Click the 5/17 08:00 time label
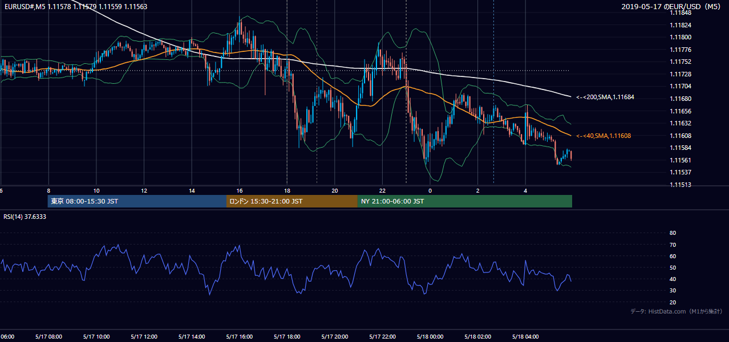The width and height of the screenshot is (729, 342). (x=48, y=336)
